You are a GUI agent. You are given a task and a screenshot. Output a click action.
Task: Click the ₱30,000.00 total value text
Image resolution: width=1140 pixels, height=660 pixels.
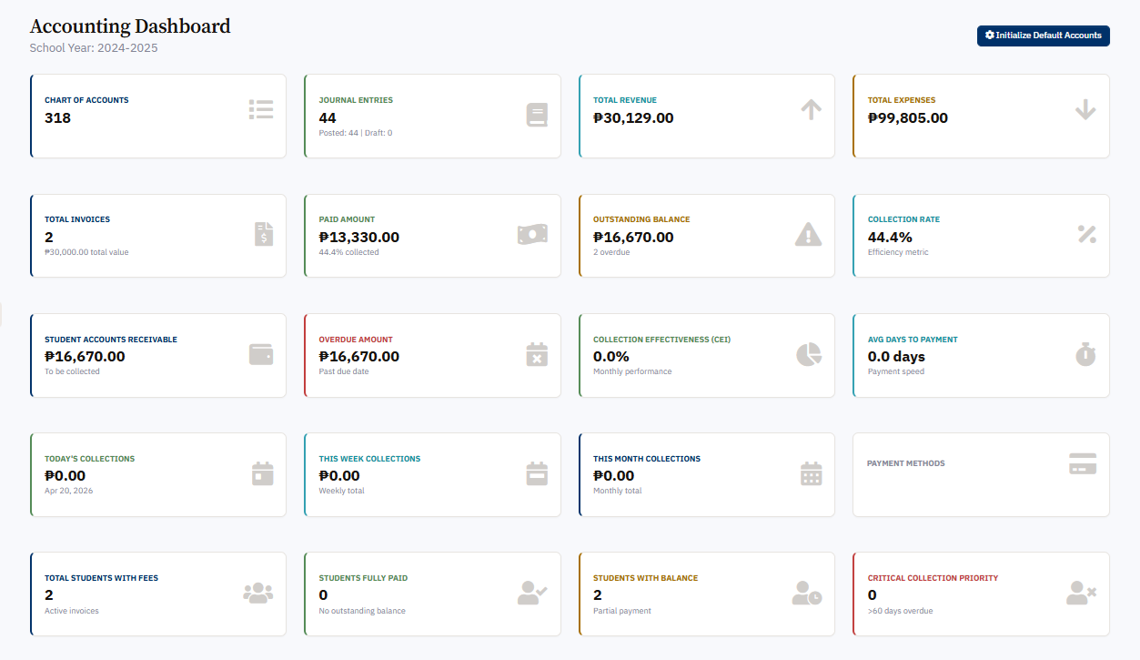tap(86, 252)
